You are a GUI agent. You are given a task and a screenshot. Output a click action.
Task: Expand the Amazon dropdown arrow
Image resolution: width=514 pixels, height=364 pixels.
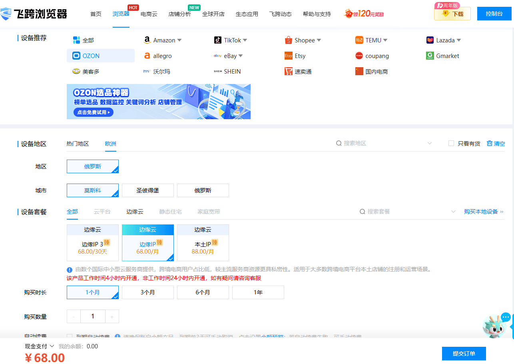click(x=180, y=40)
